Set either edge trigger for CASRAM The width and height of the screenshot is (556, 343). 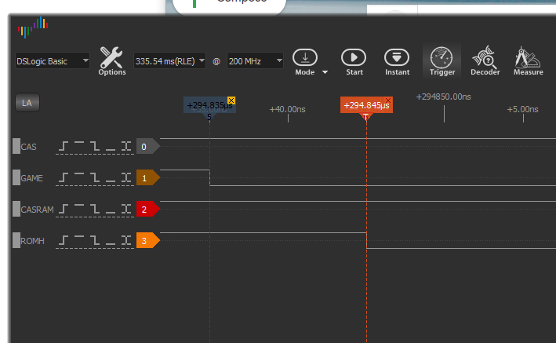pyautogui.click(x=126, y=209)
